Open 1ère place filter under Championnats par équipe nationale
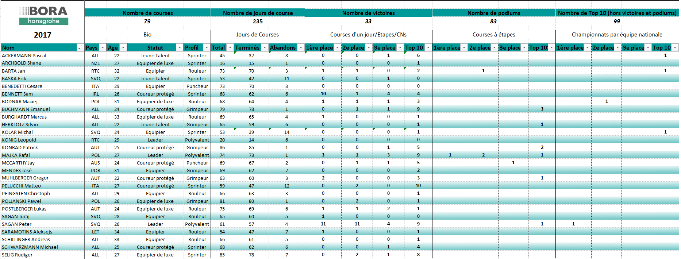 588,48
